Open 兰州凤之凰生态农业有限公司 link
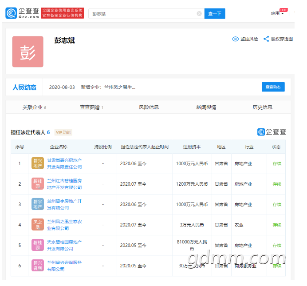 [64, 225]
